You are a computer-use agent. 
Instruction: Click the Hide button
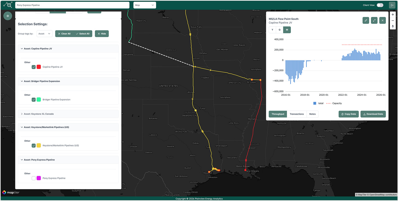point(102,34)
